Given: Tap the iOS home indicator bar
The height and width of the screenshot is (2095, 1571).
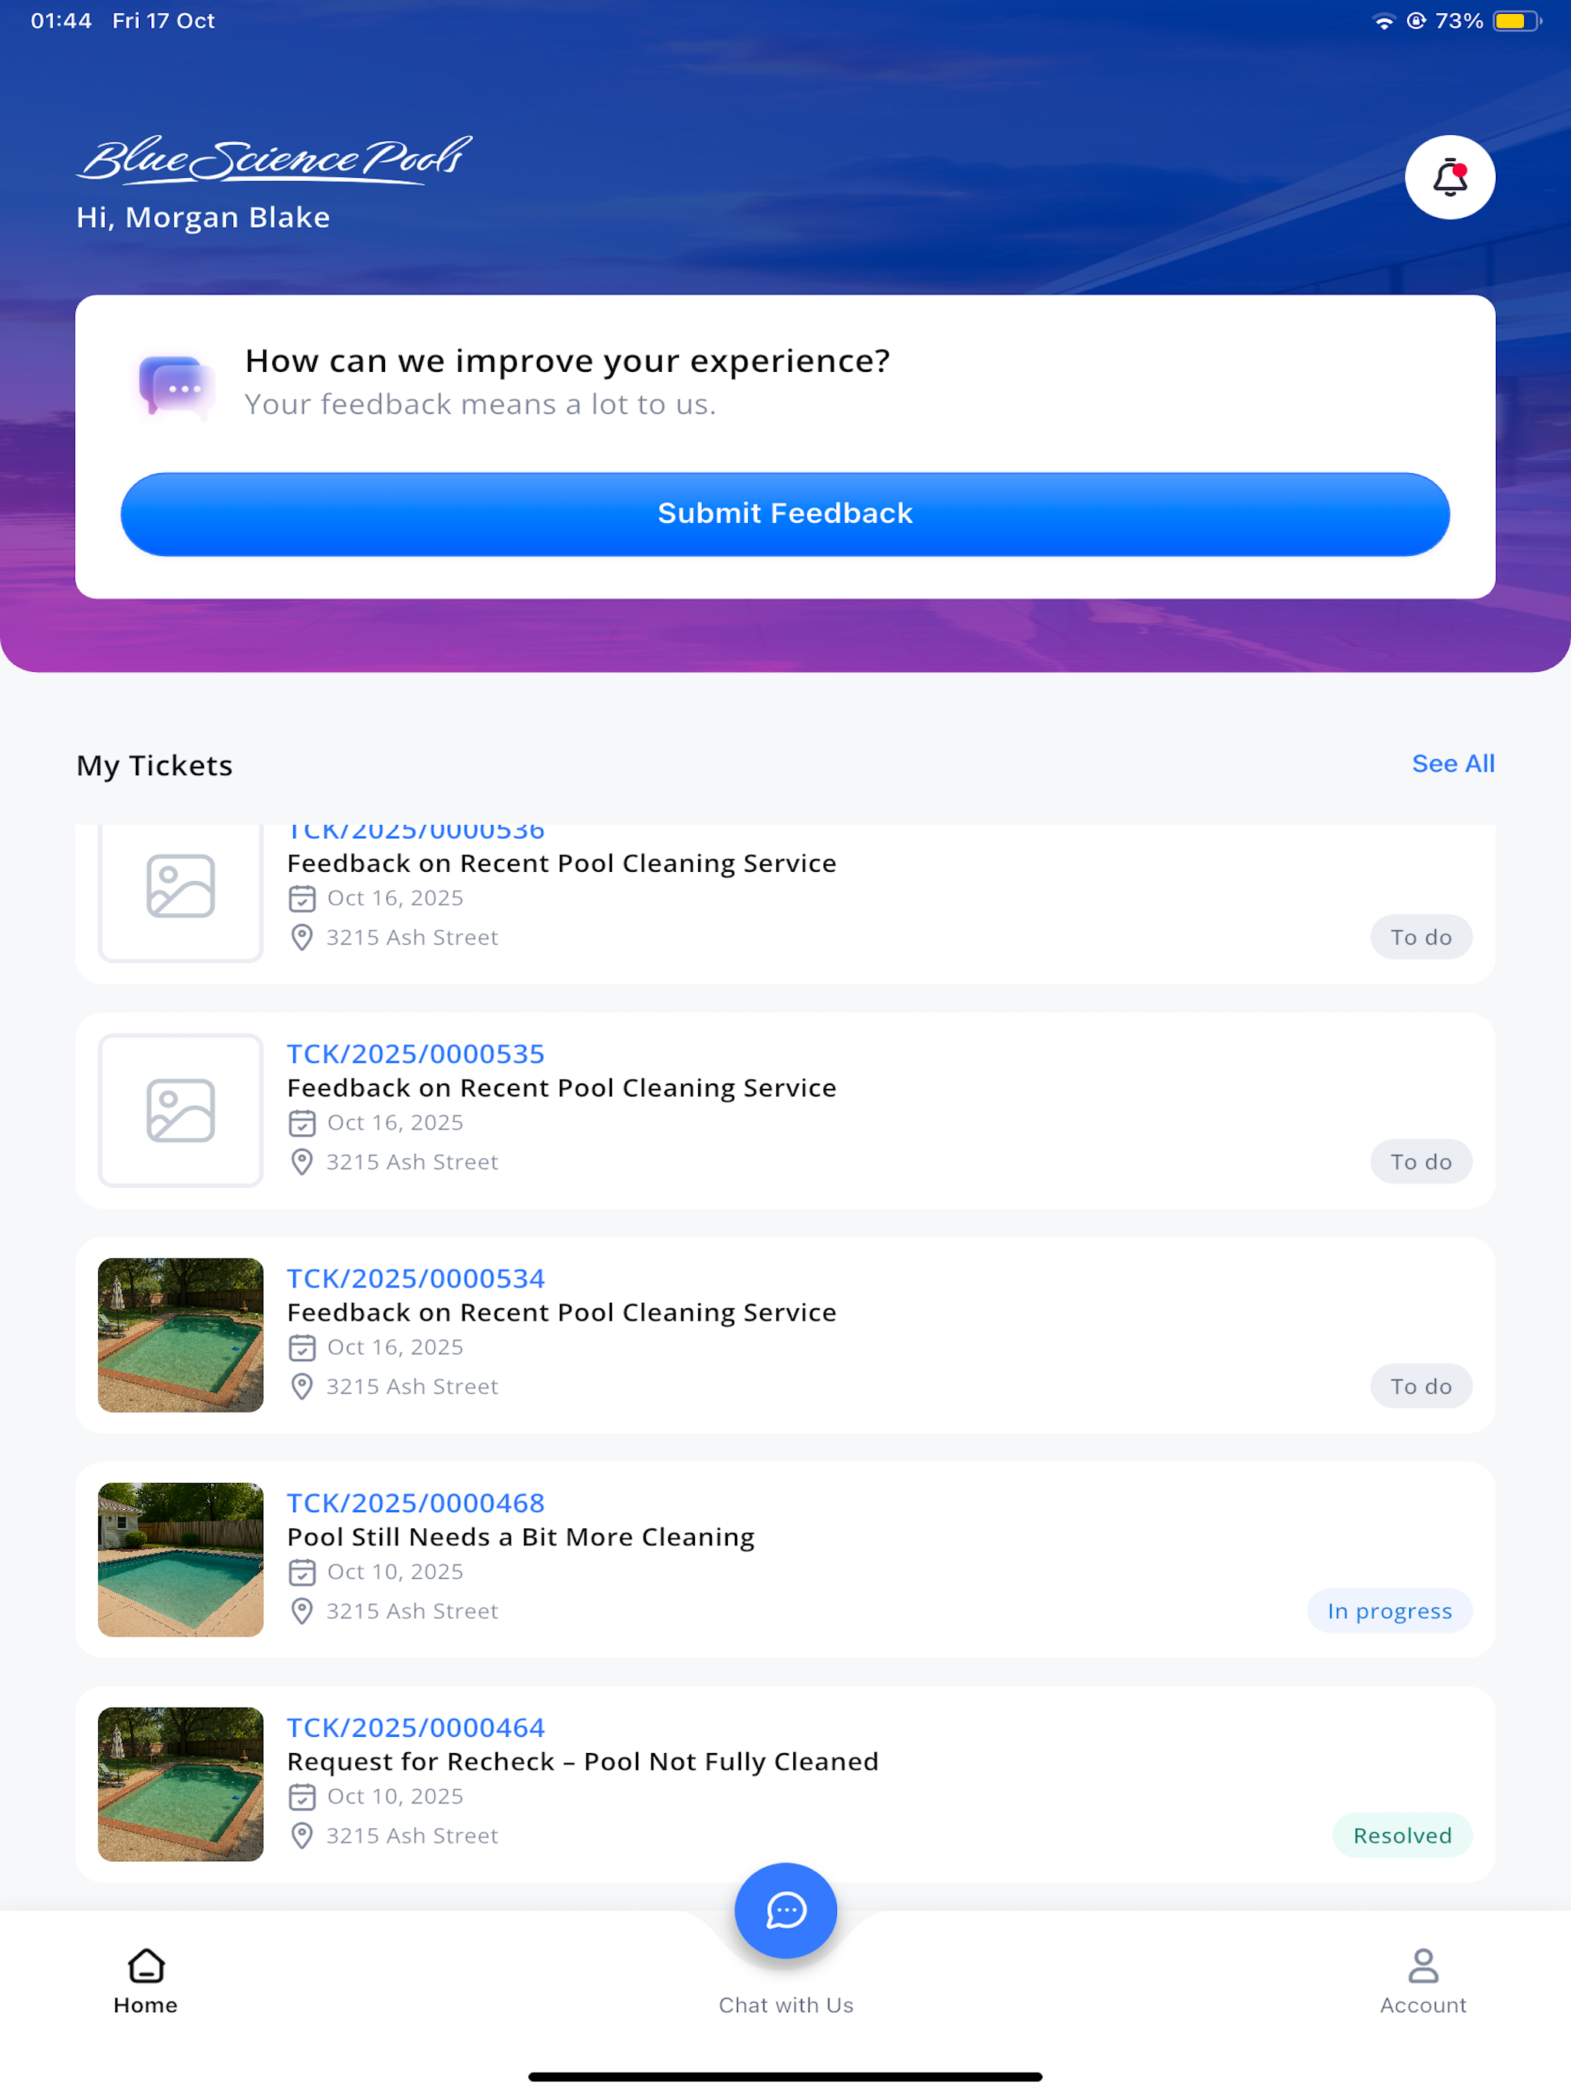Looking at the screenshot, I should 785,2077.
